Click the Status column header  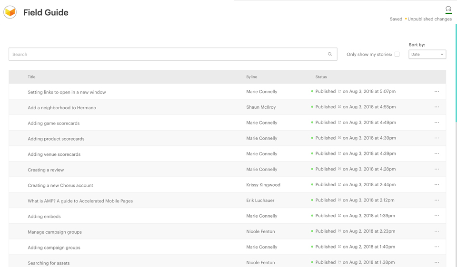click(321, 77)
